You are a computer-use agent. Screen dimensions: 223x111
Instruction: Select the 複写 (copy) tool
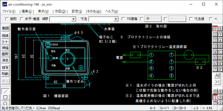point(6,68)
